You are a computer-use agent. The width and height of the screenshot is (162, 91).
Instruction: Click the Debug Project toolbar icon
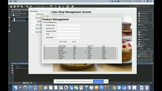tap(68, 6)
